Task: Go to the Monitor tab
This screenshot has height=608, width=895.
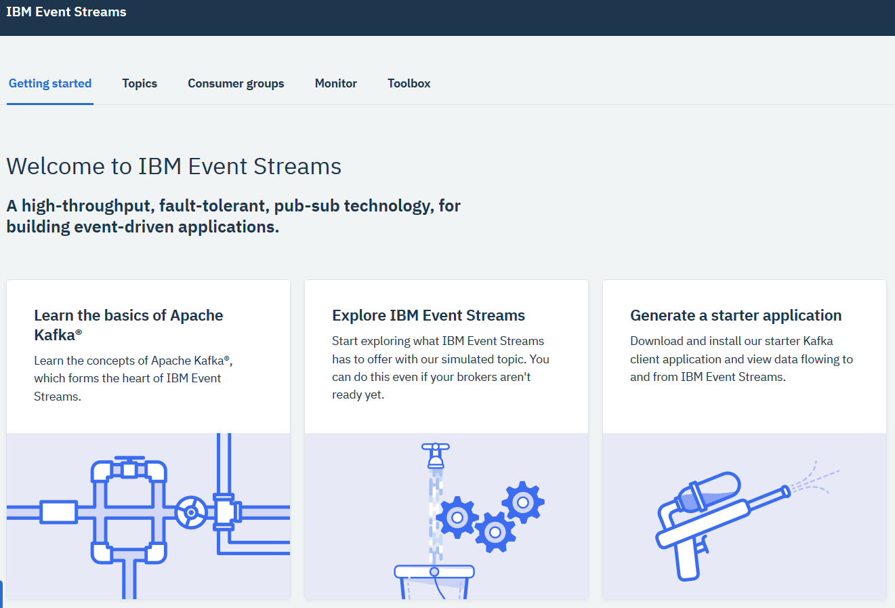Action: click(336, 83)
